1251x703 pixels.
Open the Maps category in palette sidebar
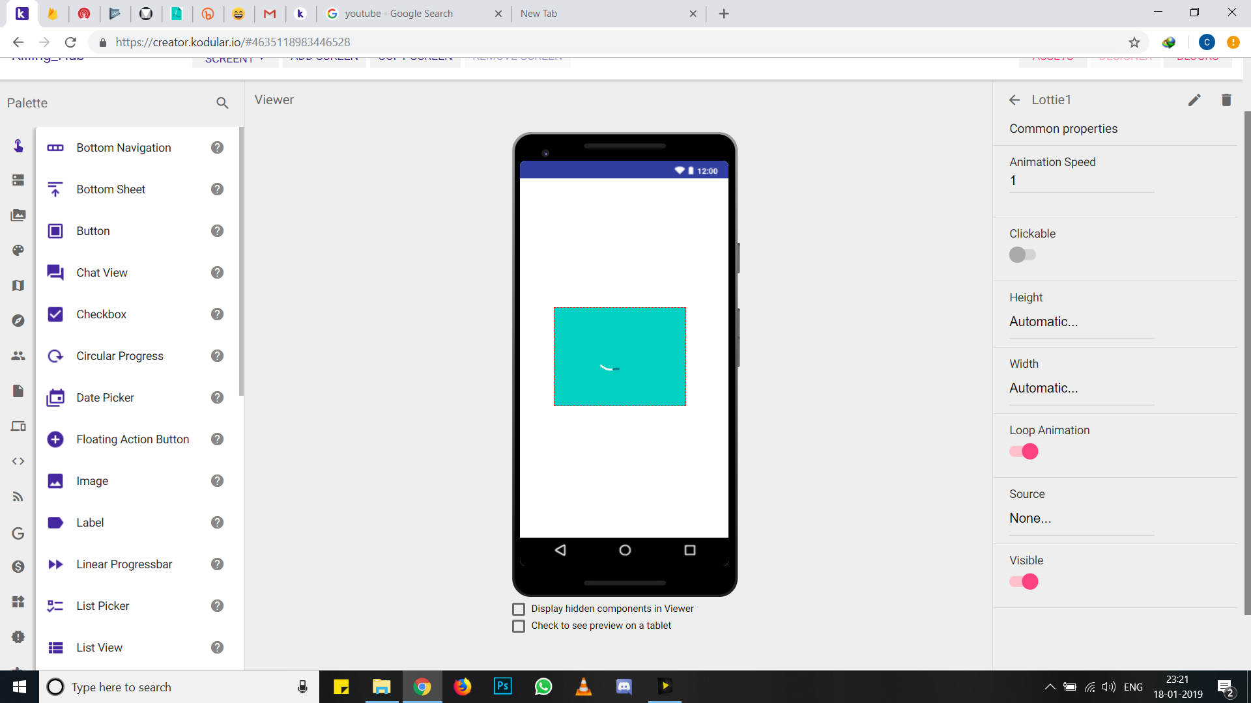18,286
